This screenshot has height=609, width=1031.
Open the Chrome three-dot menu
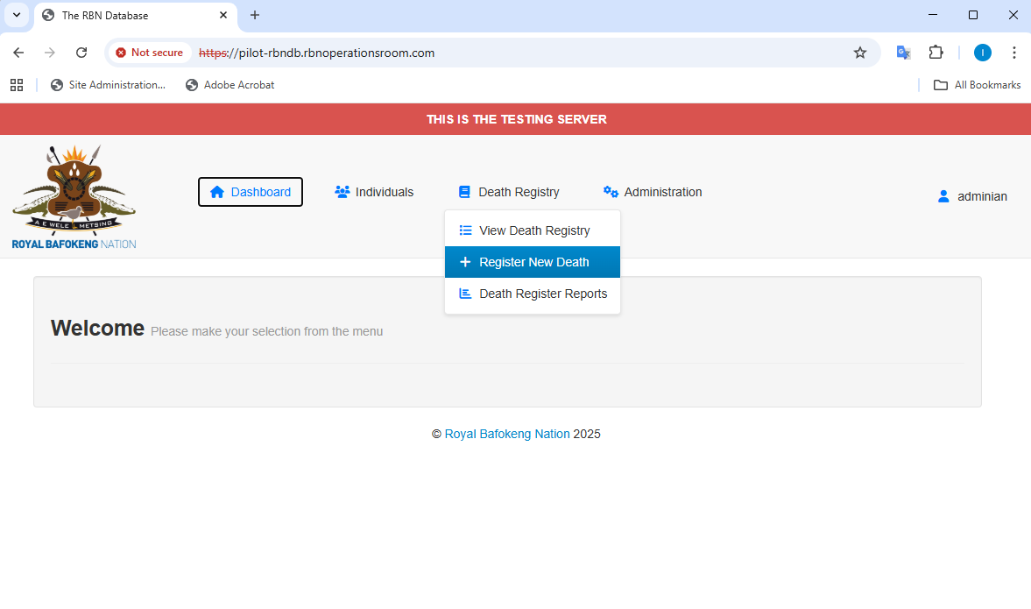click(x=1014, y=53)
